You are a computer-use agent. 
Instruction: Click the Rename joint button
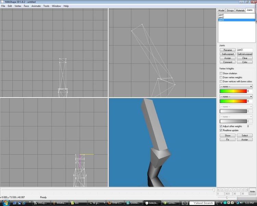tap(228, 50)
